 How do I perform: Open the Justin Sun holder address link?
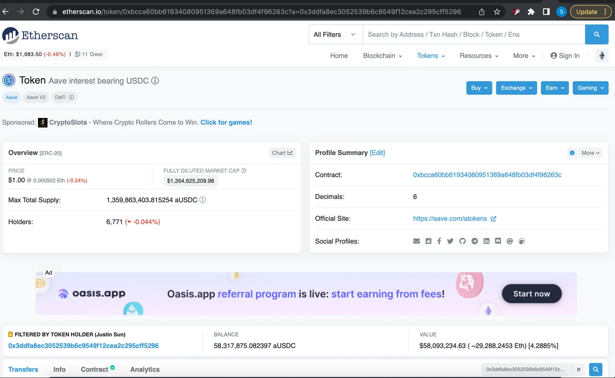click(x=83, y=346)
